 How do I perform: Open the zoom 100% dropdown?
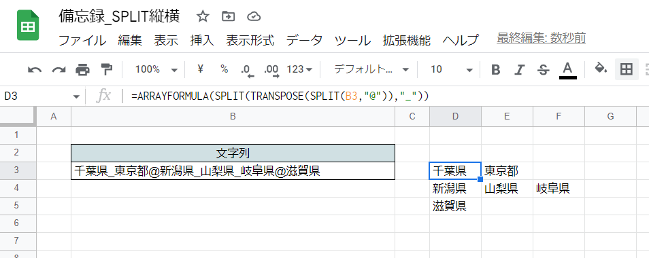[x=156, y=69]
